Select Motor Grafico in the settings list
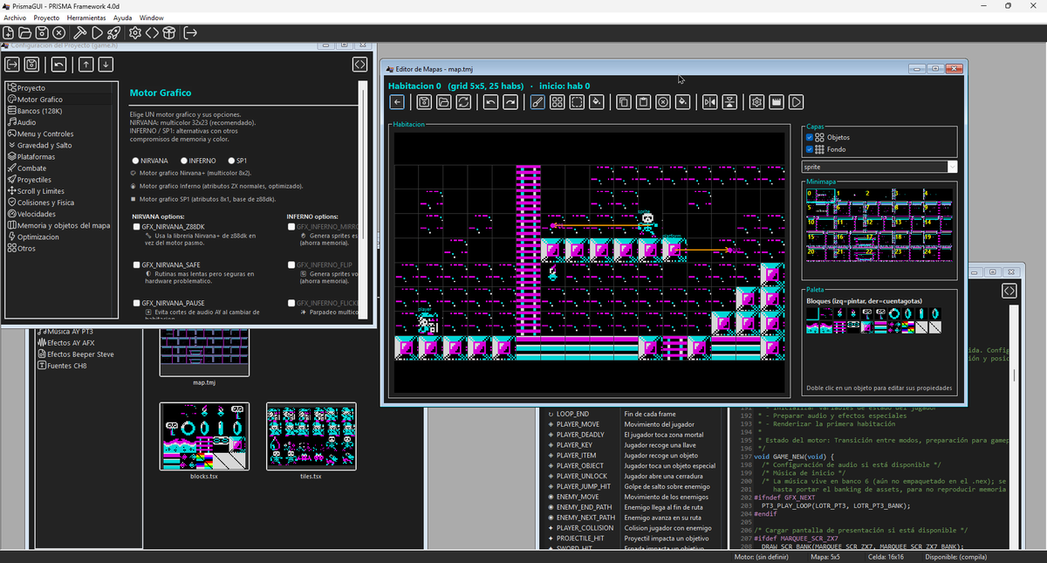The width and height of the screenshot is (1047, 563). tap(60, 100)
